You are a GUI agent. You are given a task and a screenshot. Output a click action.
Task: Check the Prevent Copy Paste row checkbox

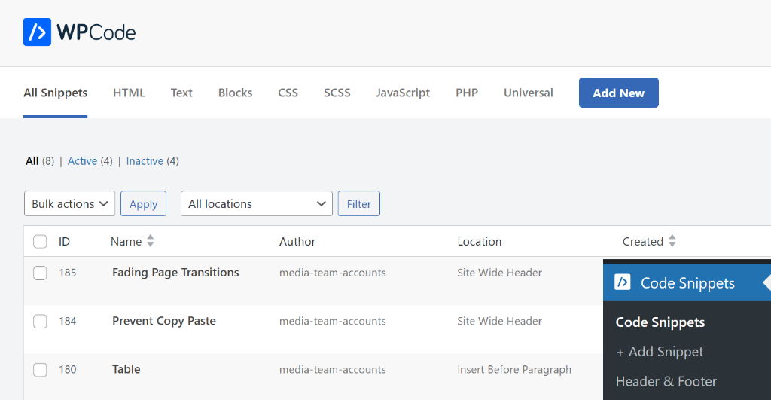point(40,321)
